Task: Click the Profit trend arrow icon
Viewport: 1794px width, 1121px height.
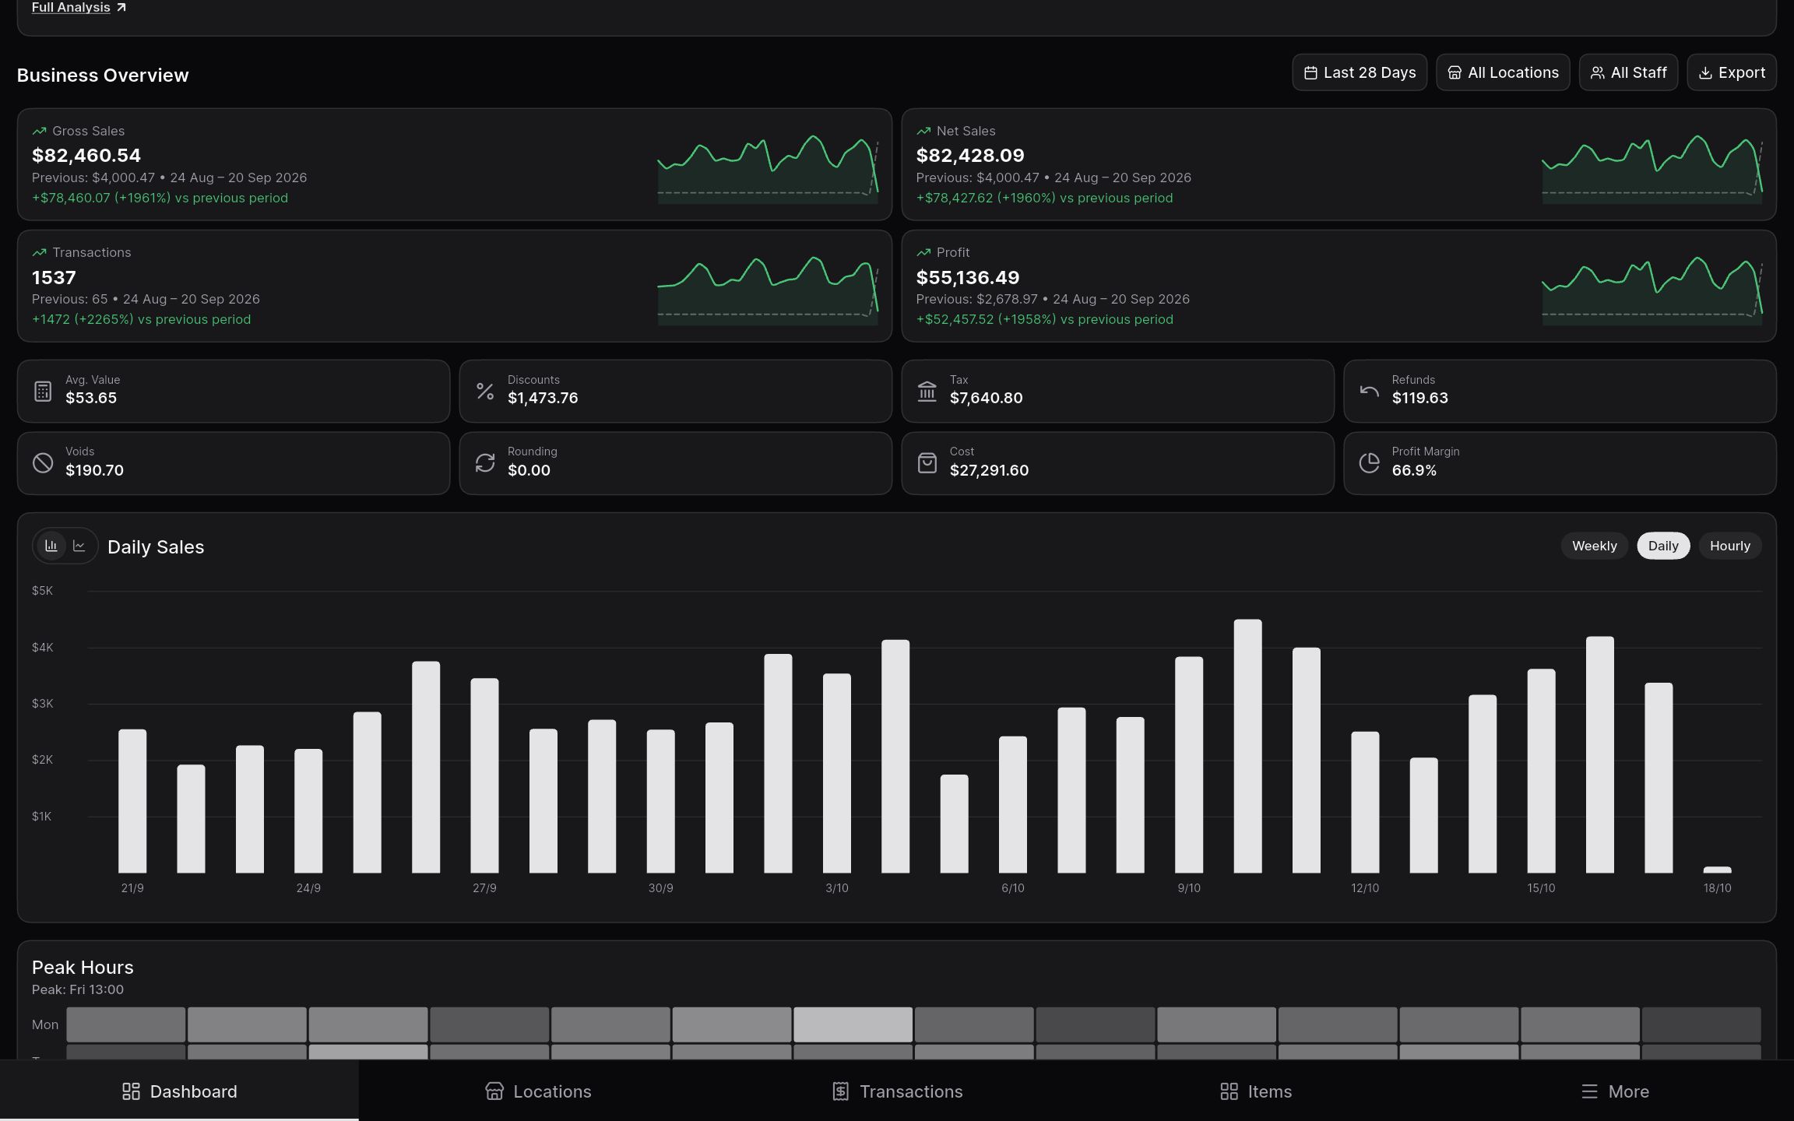Action: (x=923, y=252)
